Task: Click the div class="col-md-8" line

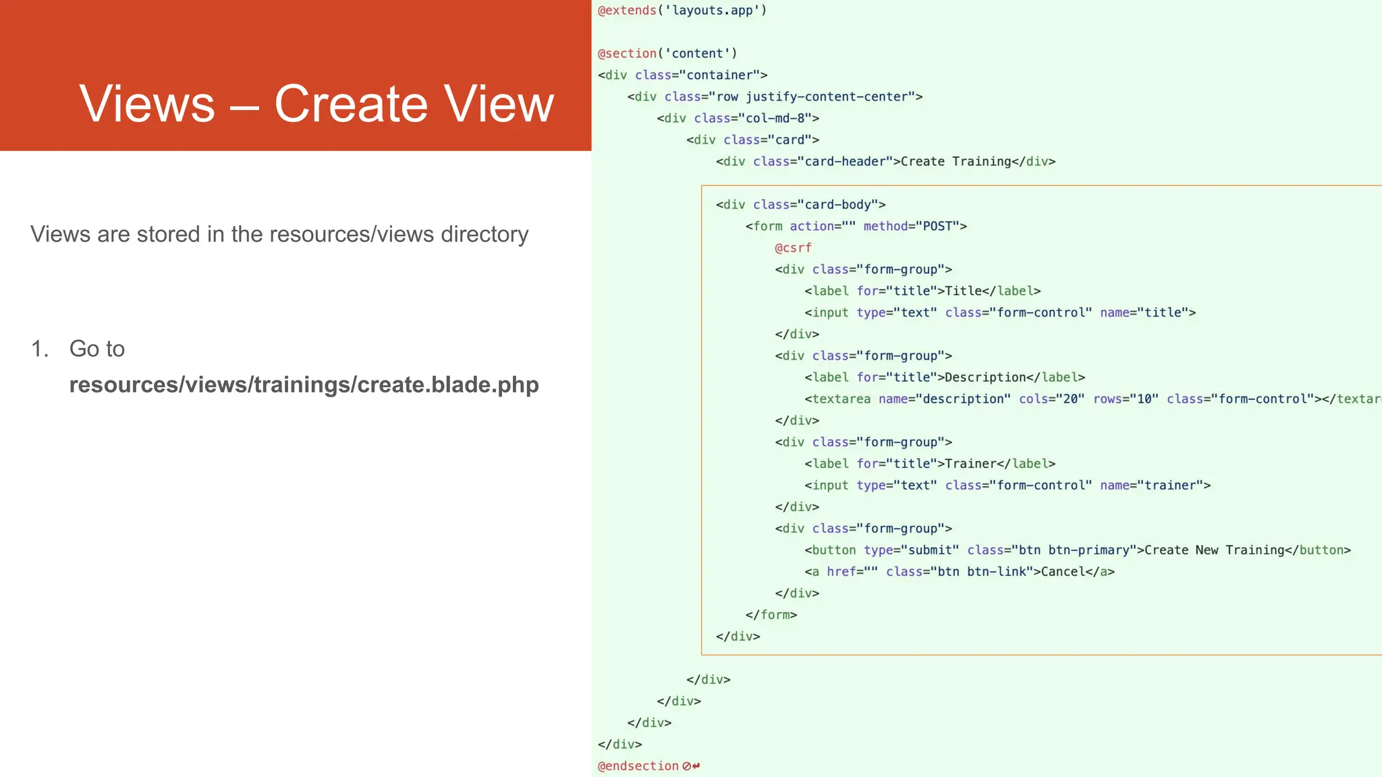Action: [738, 118]
